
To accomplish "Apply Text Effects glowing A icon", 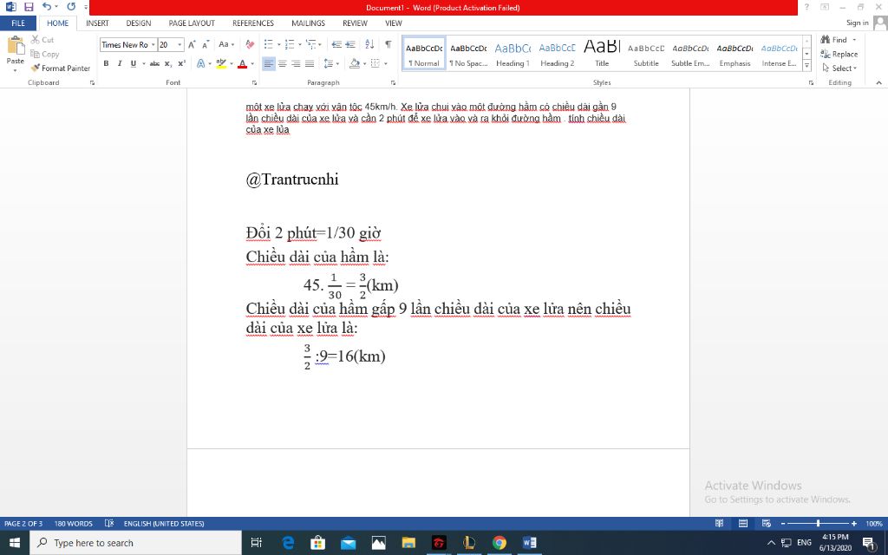I will pyautogui.click(x=200, y=63).
